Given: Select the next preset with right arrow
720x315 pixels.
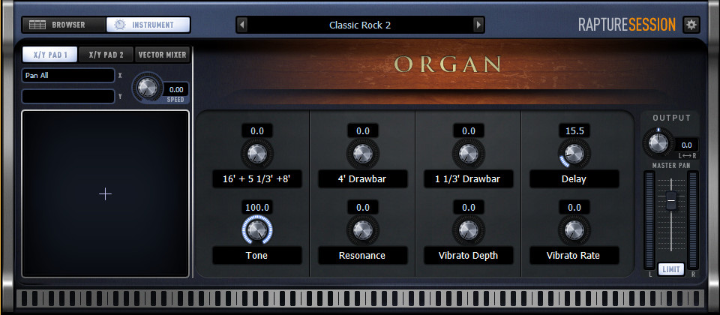Looking at the screenshot, I should pos(478,25).
